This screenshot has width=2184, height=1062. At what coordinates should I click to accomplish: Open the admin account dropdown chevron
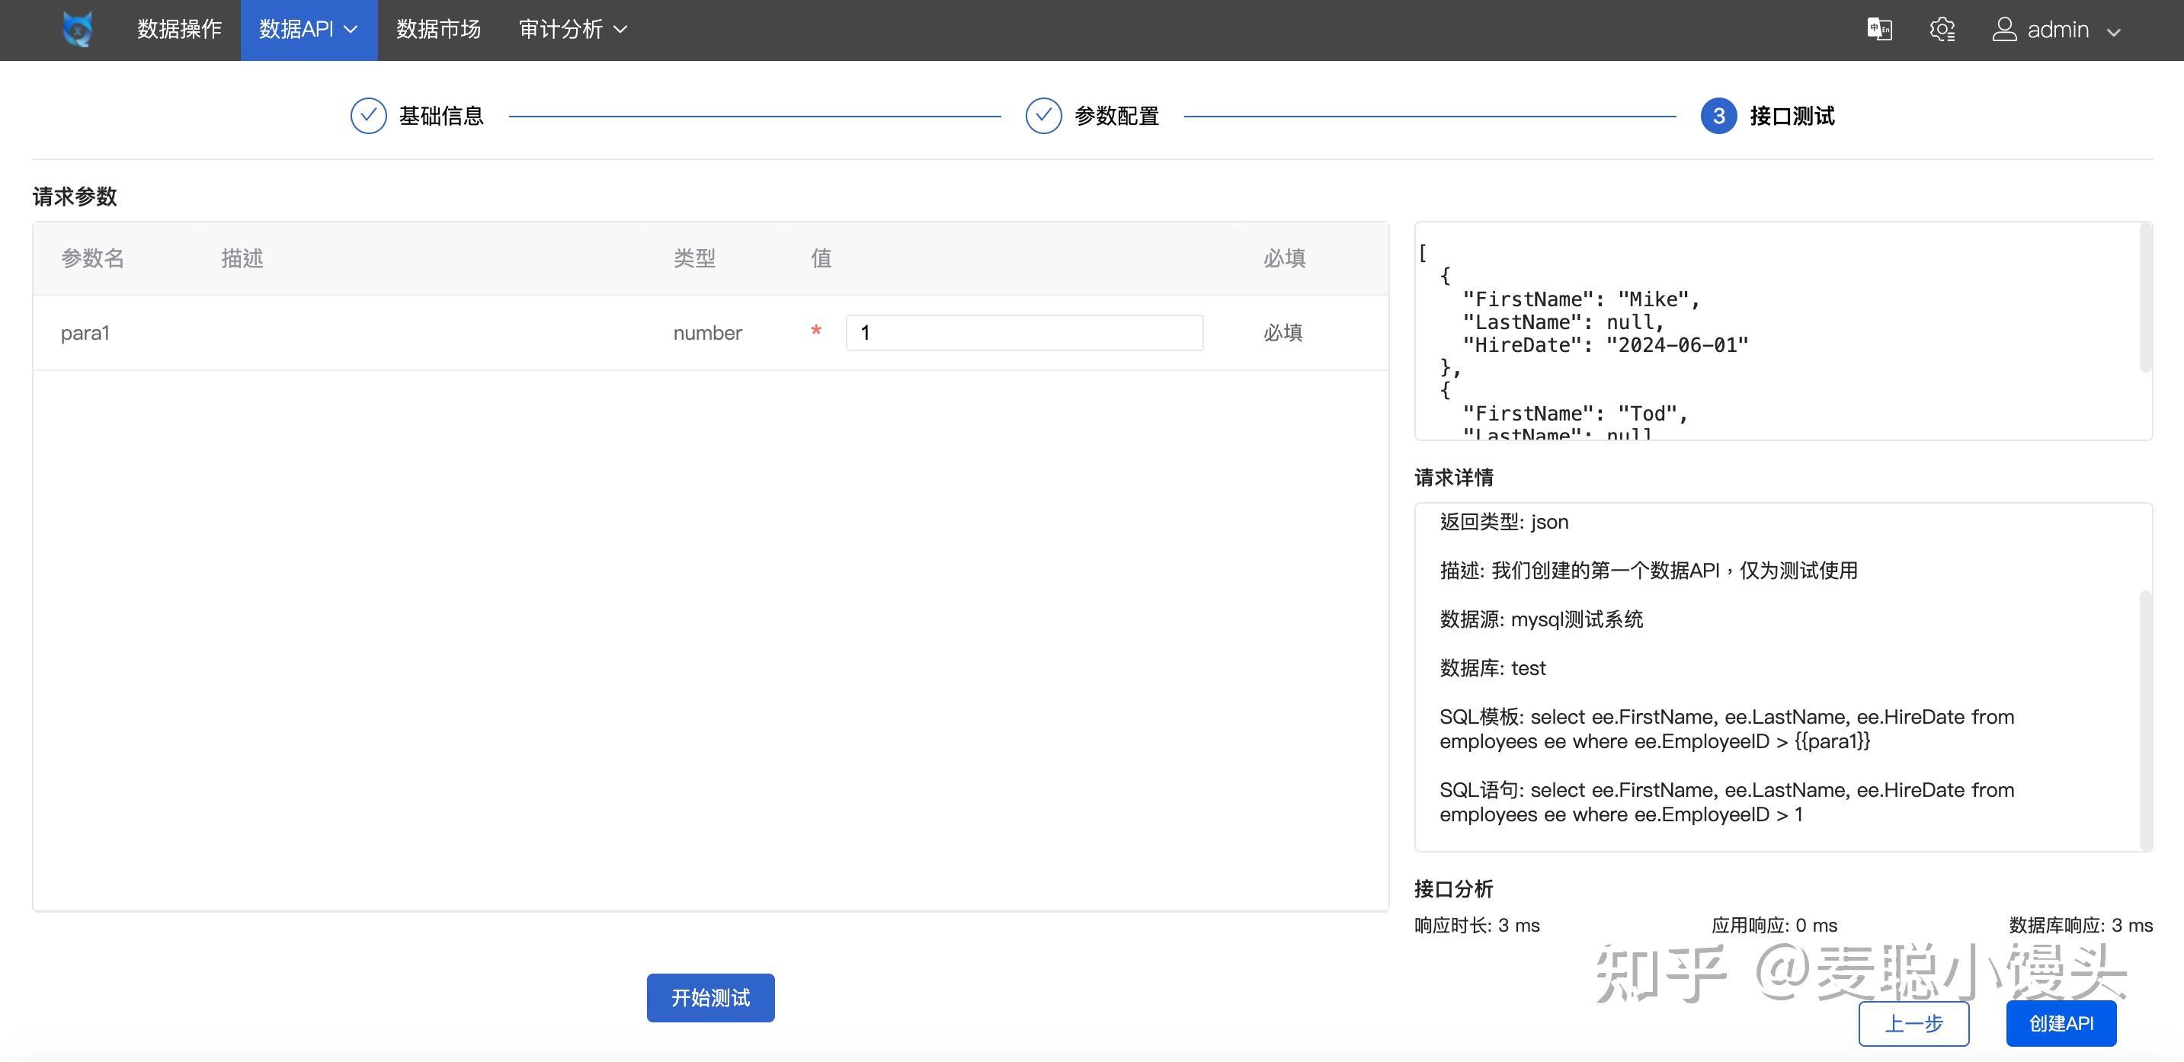(x=2113, y=30)
